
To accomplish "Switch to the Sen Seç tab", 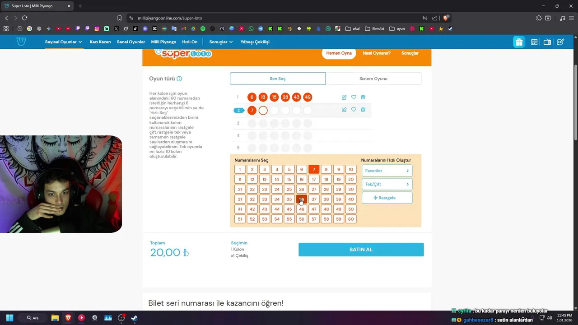I will 278,79.
